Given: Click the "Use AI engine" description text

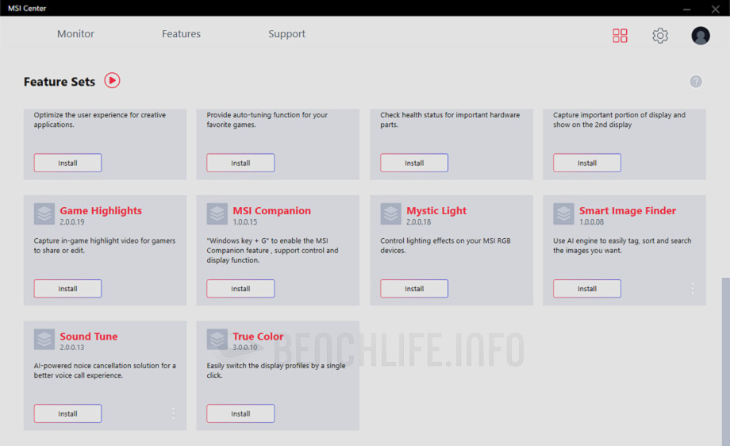Looking at the screenshot, I should coord(622,245).
